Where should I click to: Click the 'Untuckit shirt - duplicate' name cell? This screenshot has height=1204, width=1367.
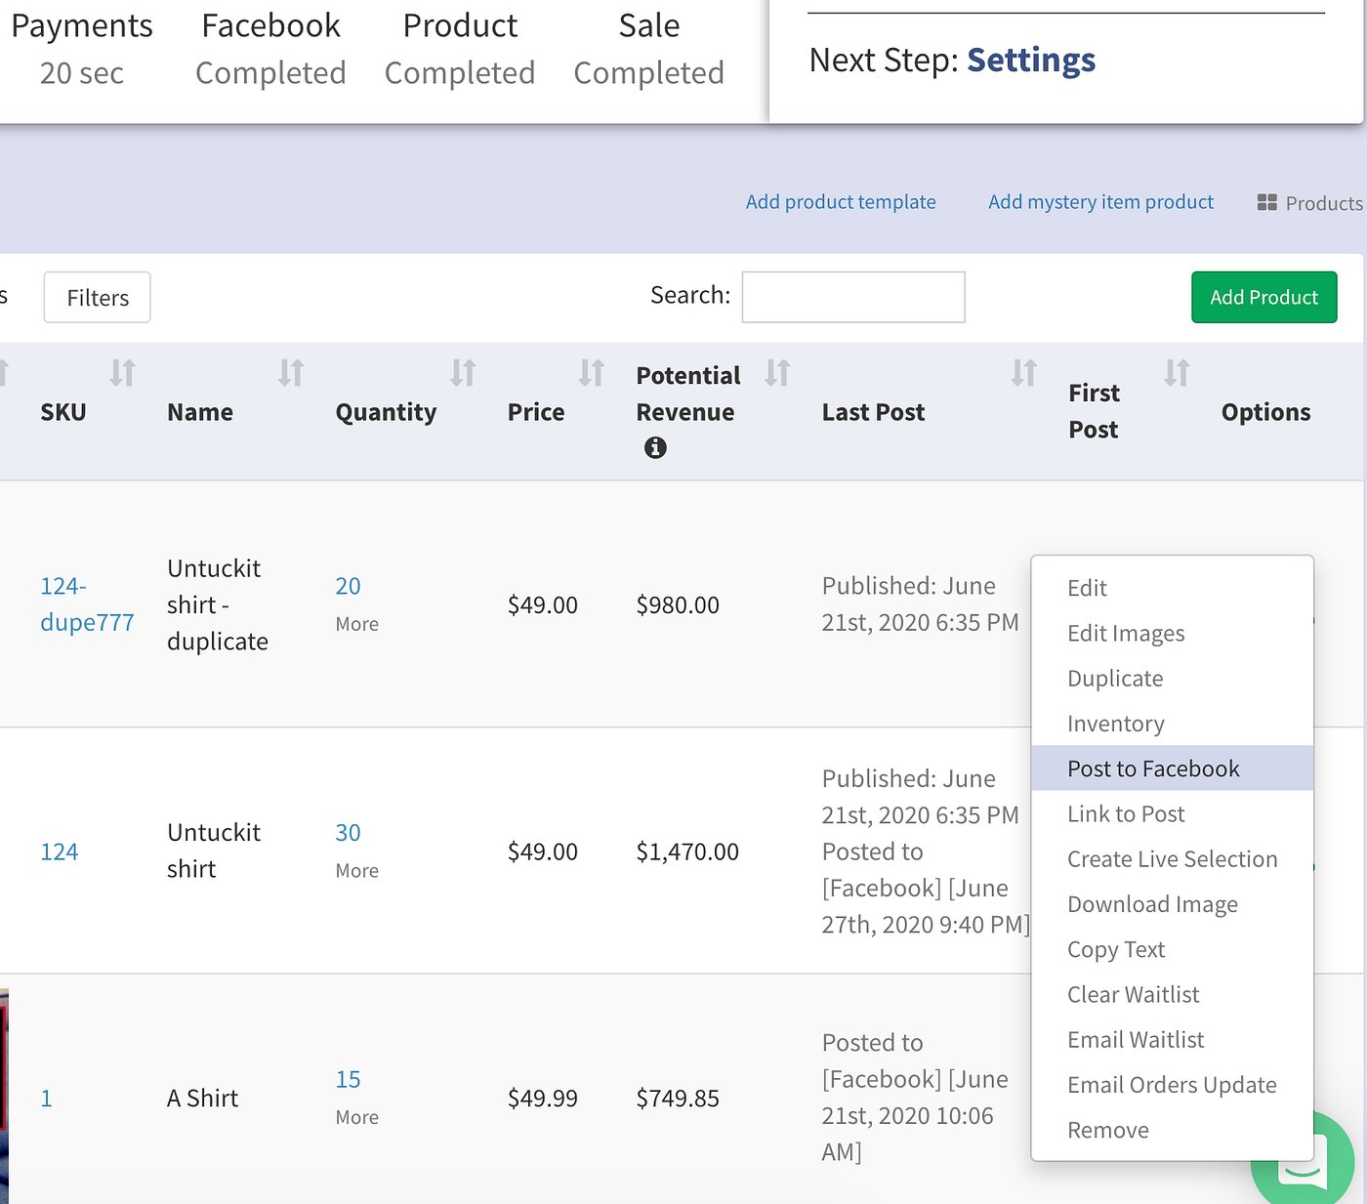pyautogui.click(x=218, y=604)
